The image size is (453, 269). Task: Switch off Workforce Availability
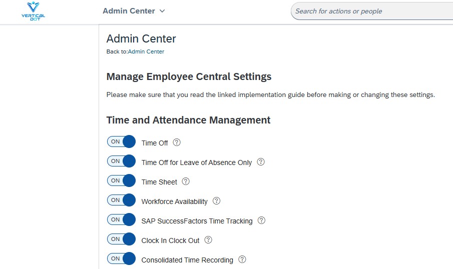[x=121, y=200]
